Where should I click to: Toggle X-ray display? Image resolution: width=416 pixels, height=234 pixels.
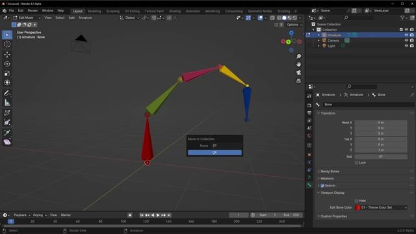[272, 18]
